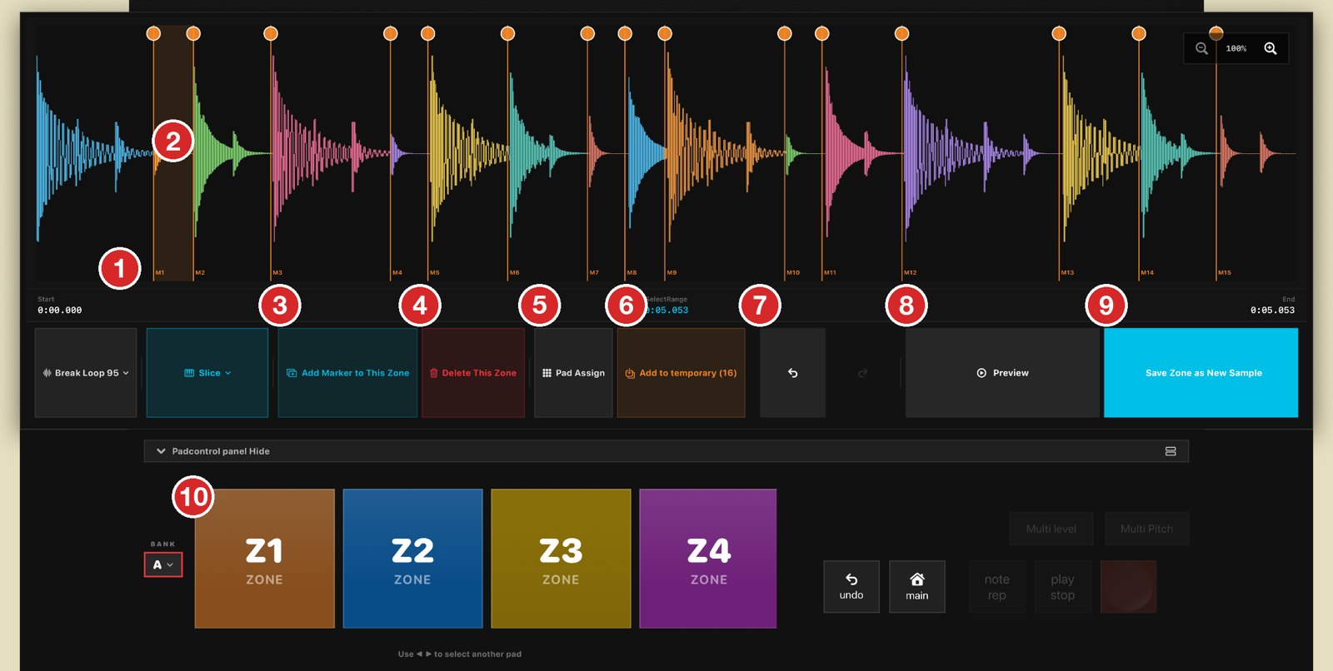Click the Start time 0:00.000
This screenshot has height=671, width=1333.
tap(60, 311)
